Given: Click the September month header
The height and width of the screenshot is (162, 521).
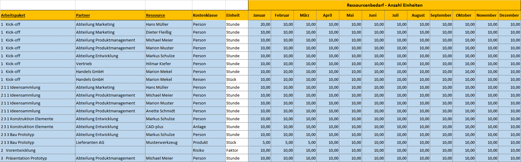Looking at the screenshot, I should point(441,15).
